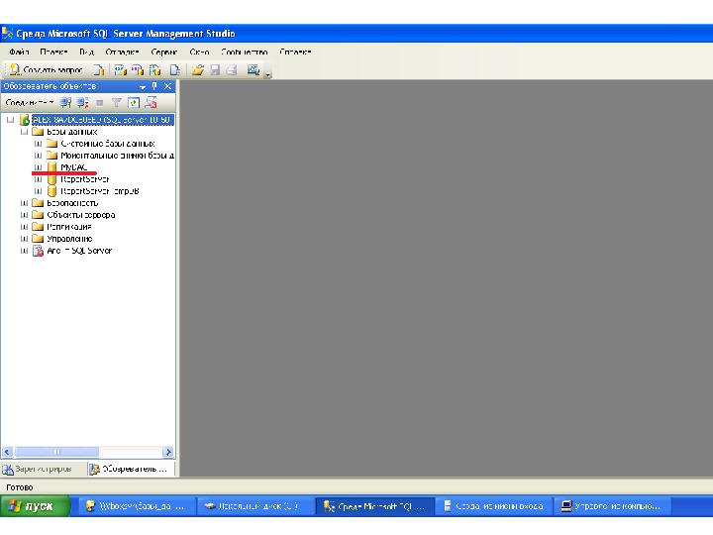Image resolution: width=713 pixels, height=535 pixels.
Task: Open the Справка menu
Action: coord(295,52)
